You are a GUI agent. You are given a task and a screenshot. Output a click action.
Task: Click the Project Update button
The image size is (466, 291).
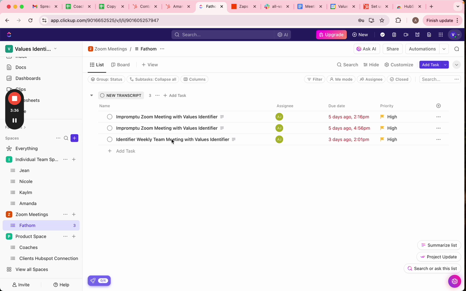click(x=438, y=257)
